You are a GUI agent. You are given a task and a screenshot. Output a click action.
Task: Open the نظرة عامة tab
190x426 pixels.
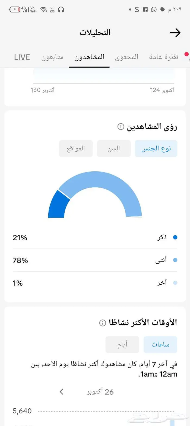click(x=163, y=57)
